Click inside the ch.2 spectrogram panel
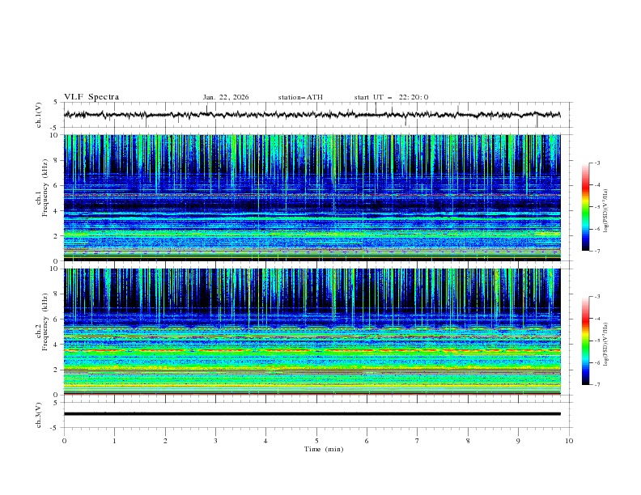This screenshot has width=641, height=495. click(x=316, y=332)
